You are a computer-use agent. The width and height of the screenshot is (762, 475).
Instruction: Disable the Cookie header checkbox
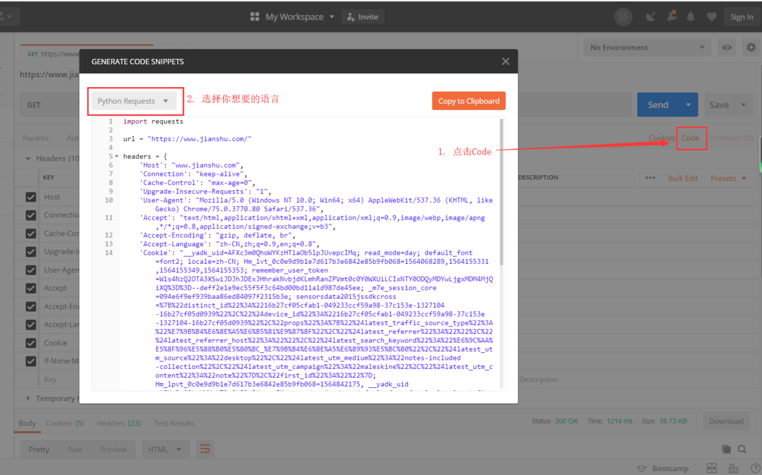pyautogui.click(x=31, y=342)
